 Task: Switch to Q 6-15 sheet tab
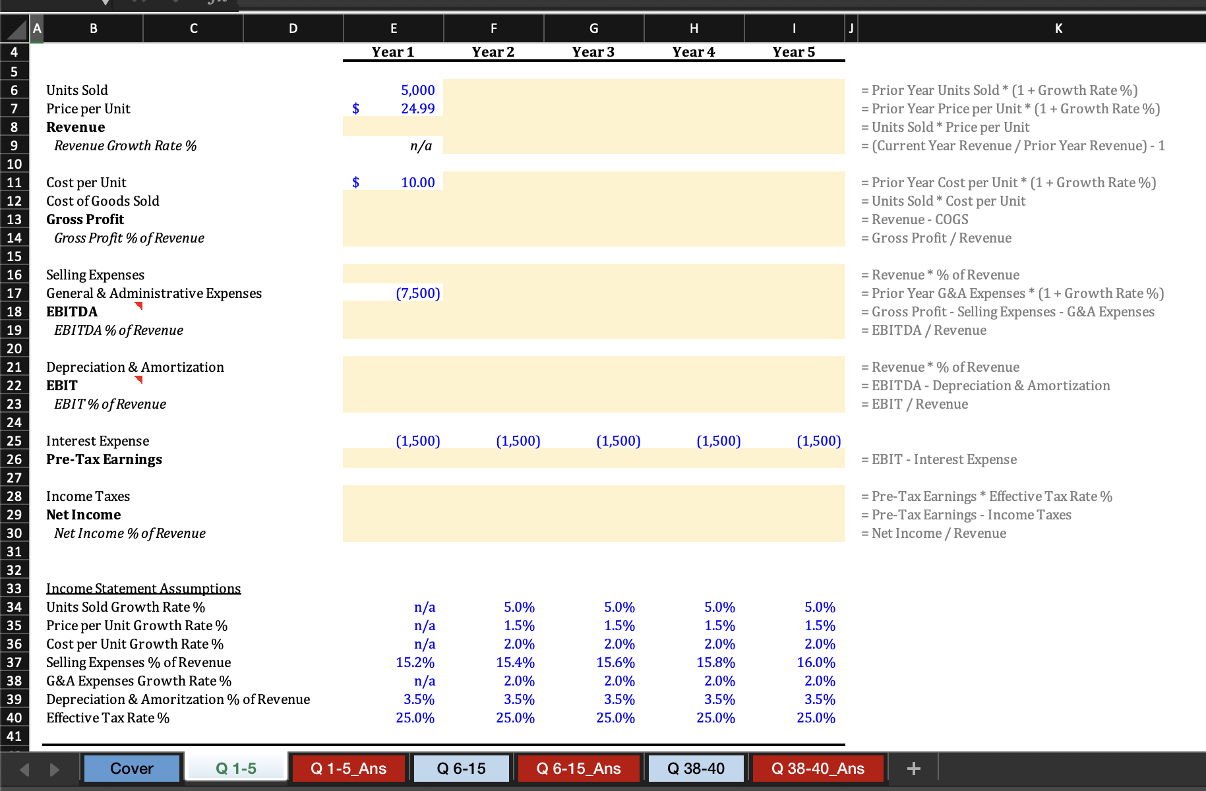pyautogui.click(x=461, y=769)
